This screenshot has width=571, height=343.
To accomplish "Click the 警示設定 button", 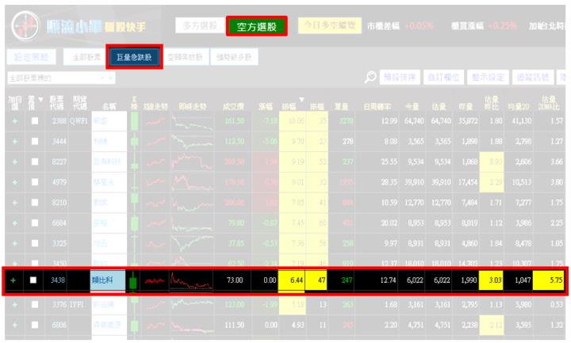I will pos(488,77).
